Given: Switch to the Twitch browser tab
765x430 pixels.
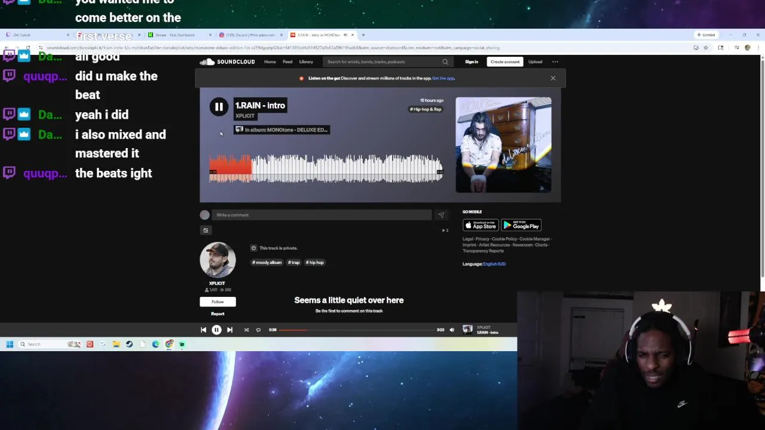Looking at the screenshot, I should point(37,35).
